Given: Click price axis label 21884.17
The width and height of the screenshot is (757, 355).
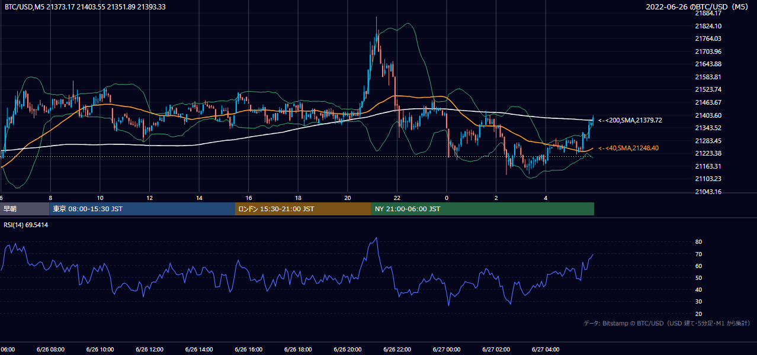Looking at the screenshot, I should [708, 13].
